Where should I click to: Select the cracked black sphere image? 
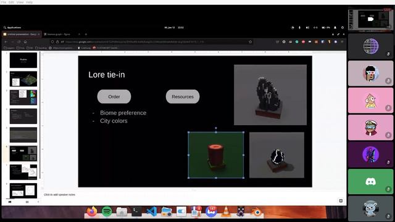pyautogui.click(x=276, y=155)
